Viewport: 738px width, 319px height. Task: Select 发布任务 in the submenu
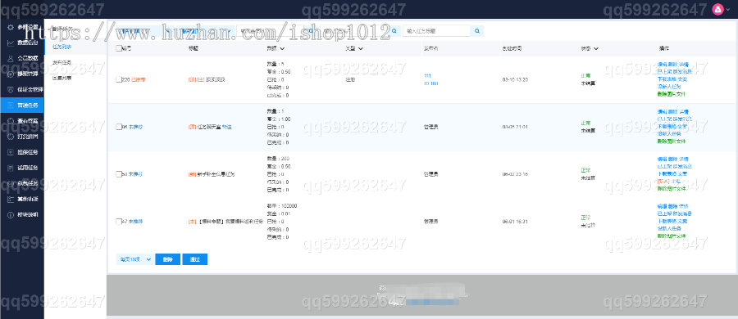point(61,62)
